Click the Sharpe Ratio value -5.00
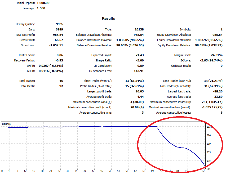This screenshot has width=226, height=174. pos(139,60)
